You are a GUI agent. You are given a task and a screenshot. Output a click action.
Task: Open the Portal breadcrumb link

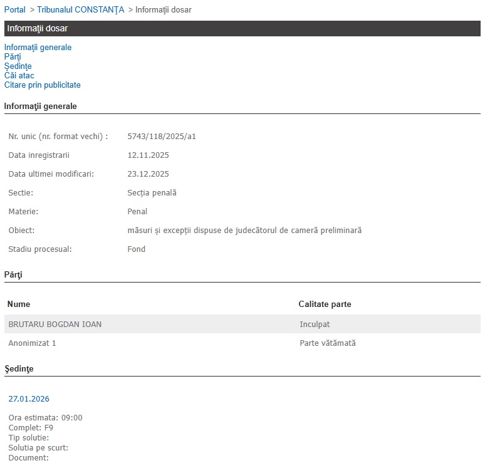(x=15, y=10)
